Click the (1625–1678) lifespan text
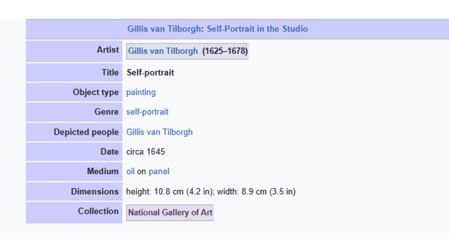Viewport: 449px width, 239px height. (225, 51)
